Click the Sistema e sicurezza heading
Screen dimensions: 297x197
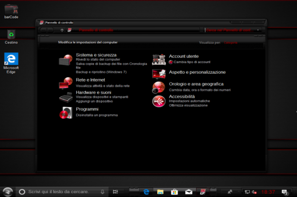point(96,55)
